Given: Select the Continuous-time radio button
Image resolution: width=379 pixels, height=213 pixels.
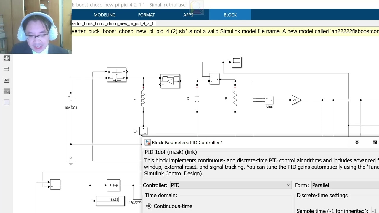Looking at the screenshot, I should click(x=149, y=206).
